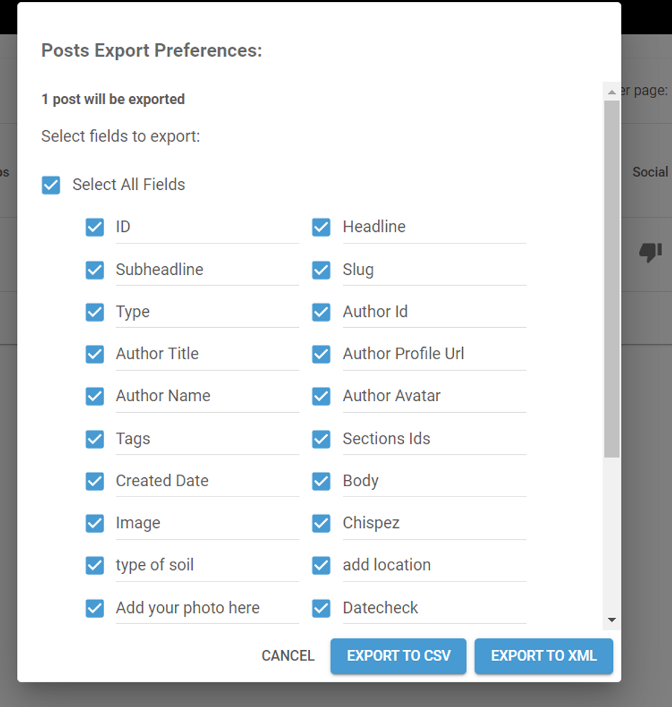This screenshot has width=672, height=707.
Task: Toggle the ID field checkbox
Action: coord(95,227)
